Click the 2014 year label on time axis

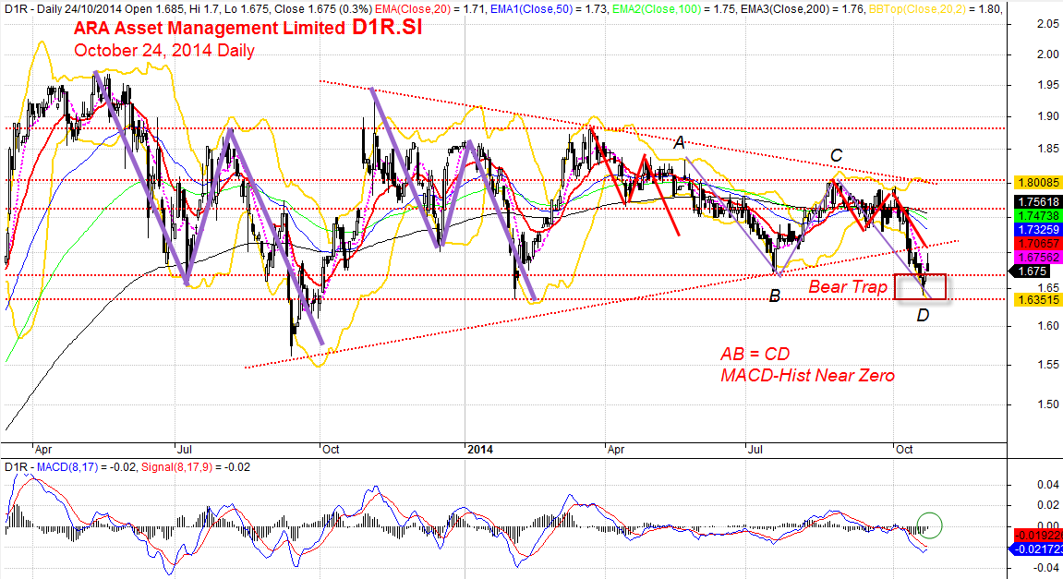pyautogui.click(x=480, y=450)
